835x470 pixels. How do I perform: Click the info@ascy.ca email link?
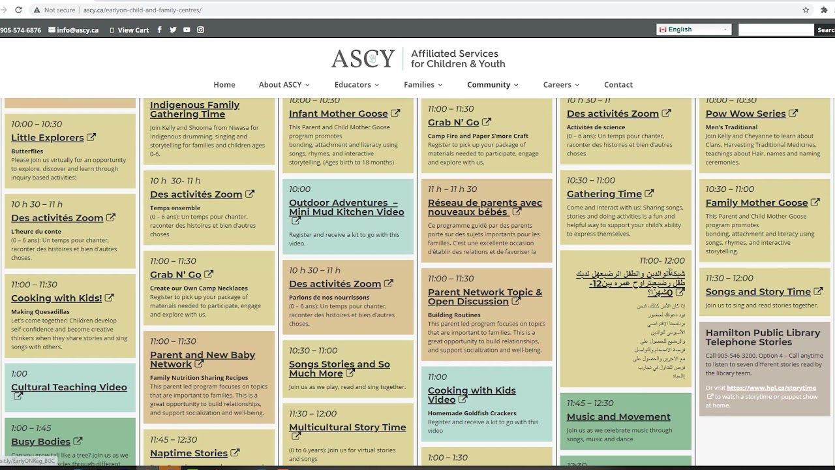(74, 30)
